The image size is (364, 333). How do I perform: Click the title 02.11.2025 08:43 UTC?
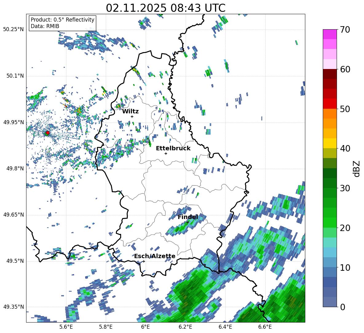tap(166, 8)
